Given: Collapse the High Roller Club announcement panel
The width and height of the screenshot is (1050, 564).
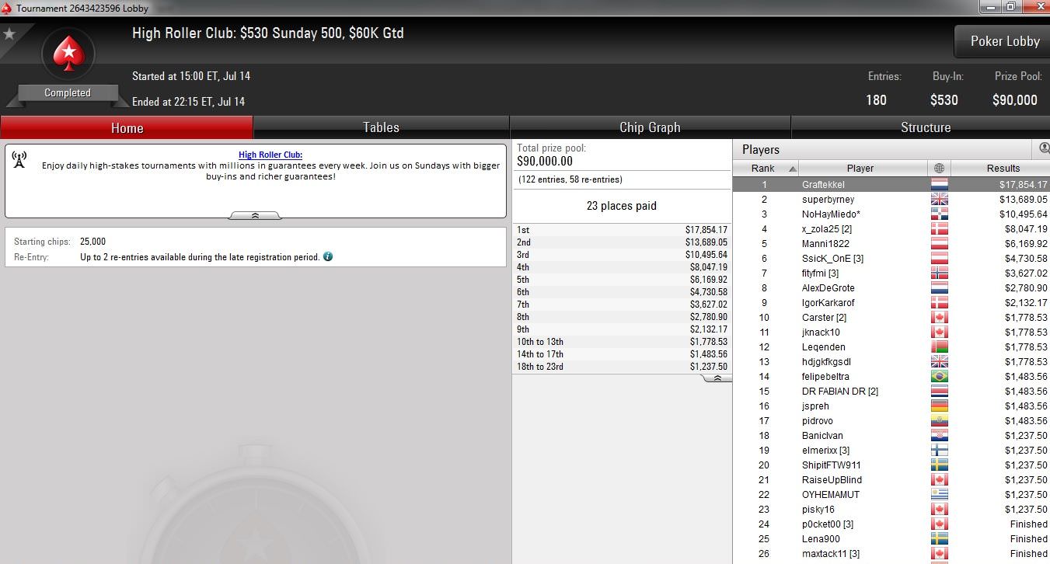Looking at the screenshot, I should [255, 215].
